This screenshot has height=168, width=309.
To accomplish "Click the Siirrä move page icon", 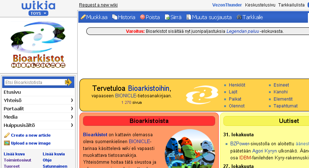I will click(167, 17).
